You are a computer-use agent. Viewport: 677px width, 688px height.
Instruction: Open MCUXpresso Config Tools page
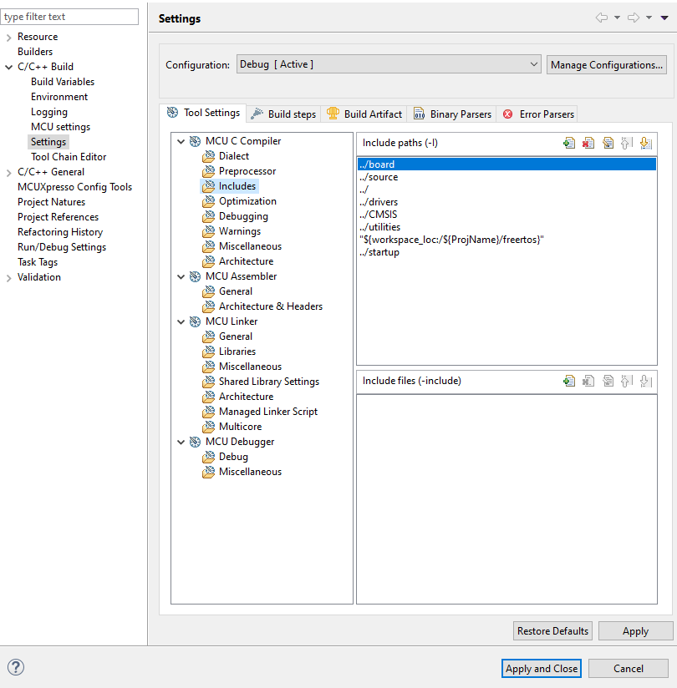(74, 187)
